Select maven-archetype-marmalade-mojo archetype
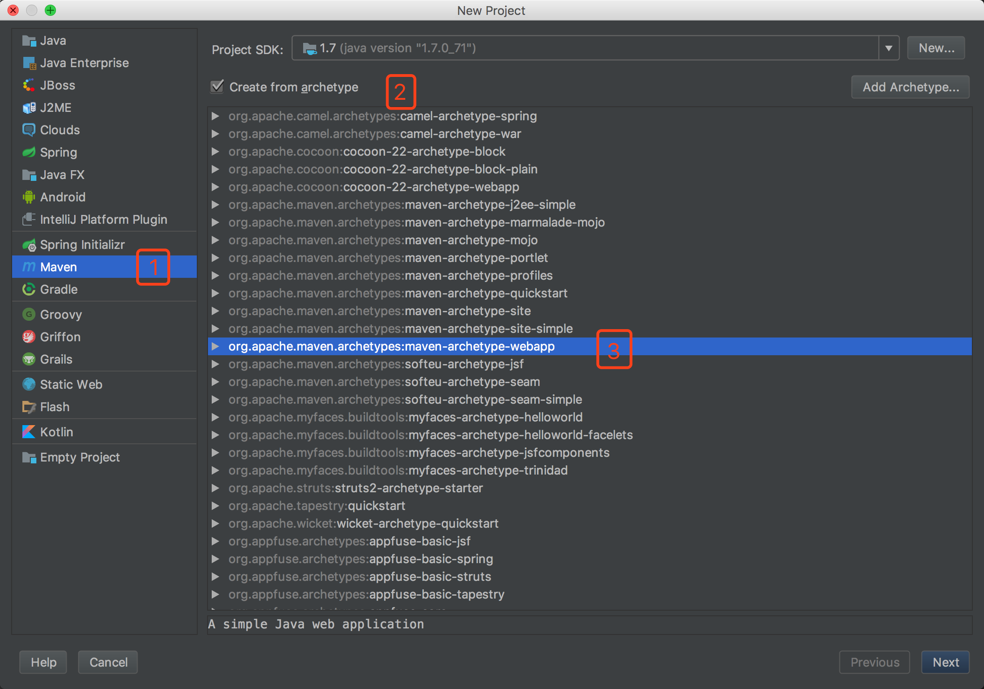The width and height of the screenshot is (984, 689). tap(416, 222)
